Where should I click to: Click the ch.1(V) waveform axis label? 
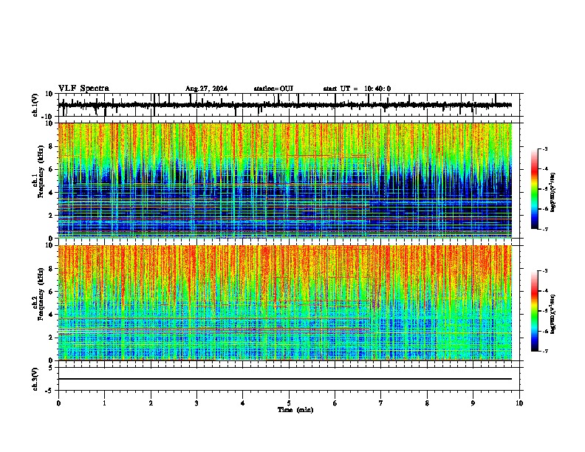[x=35, y=105]
